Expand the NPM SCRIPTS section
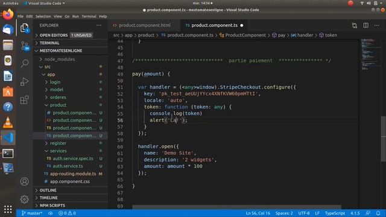 pyautogui.click(x=71, y=205)
